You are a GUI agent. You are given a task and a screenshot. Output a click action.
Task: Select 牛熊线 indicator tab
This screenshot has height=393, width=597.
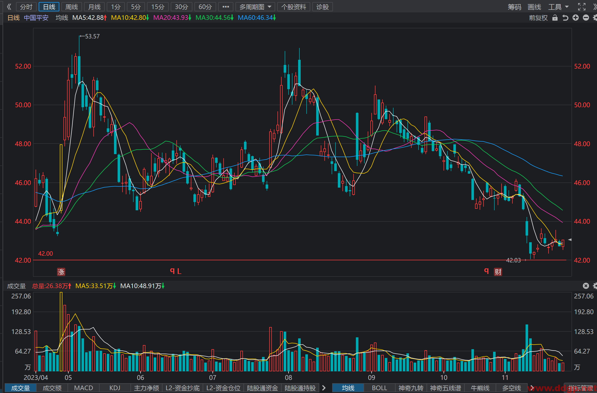(x=480, y=388)
